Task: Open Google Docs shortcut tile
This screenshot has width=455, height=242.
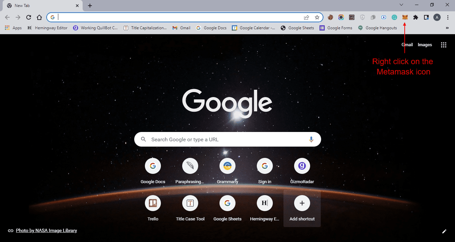Action: 153,172
